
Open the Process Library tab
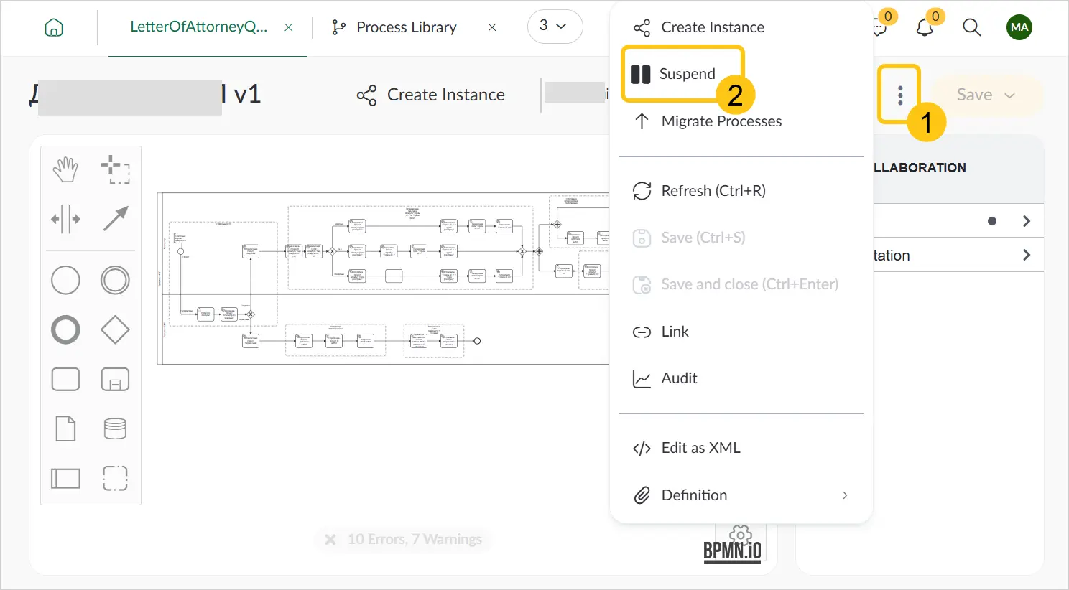tap(394, 27)
